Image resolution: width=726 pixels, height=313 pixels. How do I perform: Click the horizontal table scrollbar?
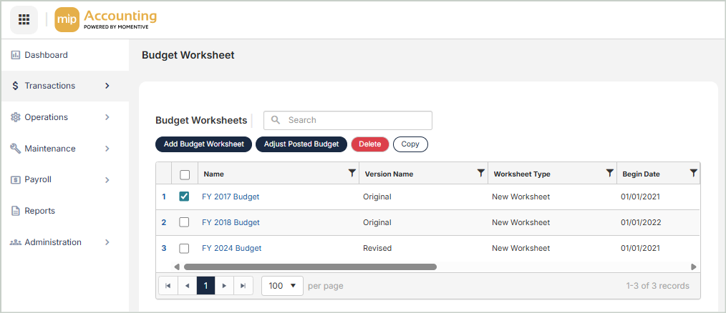[309, 267]
